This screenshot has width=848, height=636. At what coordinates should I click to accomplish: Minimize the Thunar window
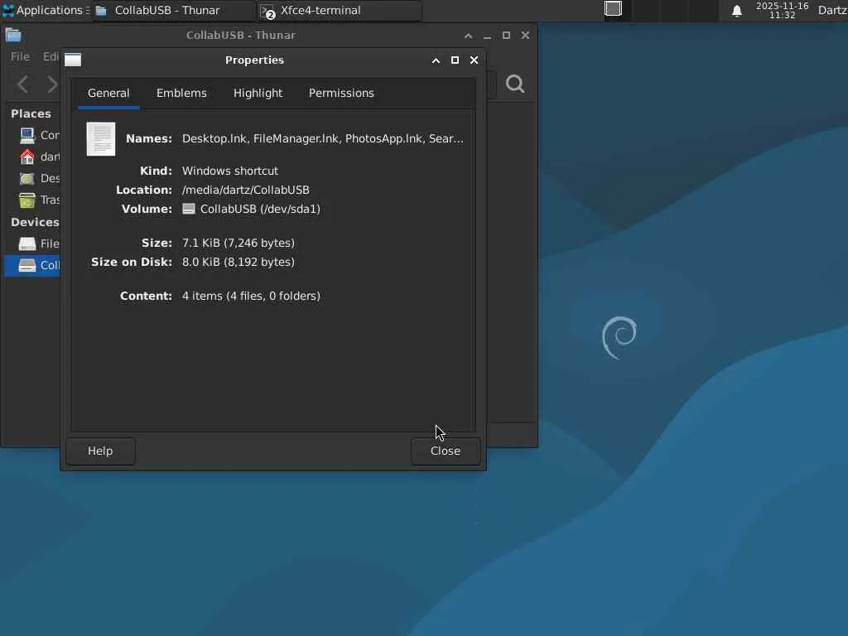[x=487, y=36]
